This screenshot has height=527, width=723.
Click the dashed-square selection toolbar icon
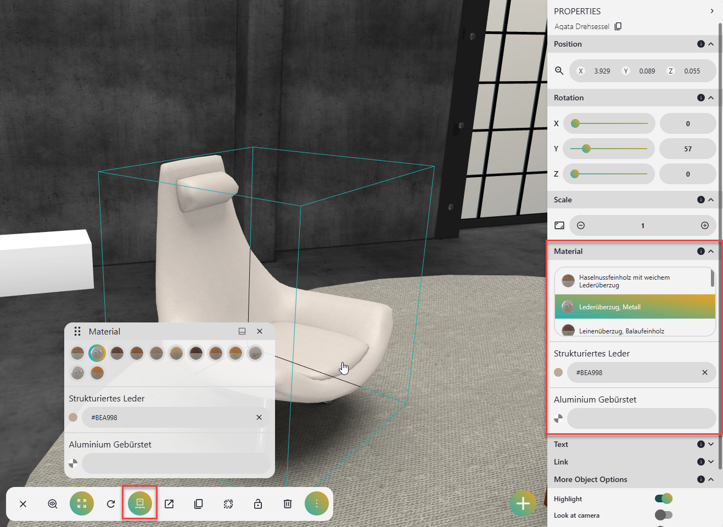228,504
